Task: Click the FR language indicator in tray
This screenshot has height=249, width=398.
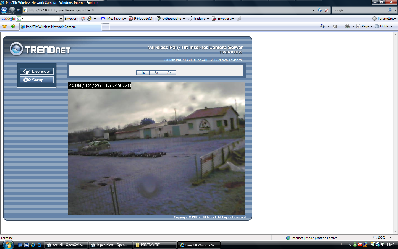Action: pos(343,244)
